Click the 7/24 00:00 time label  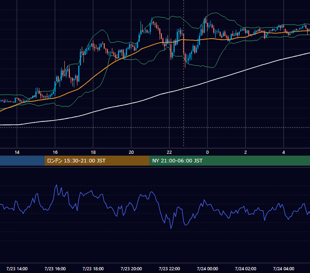click(207, 268)
